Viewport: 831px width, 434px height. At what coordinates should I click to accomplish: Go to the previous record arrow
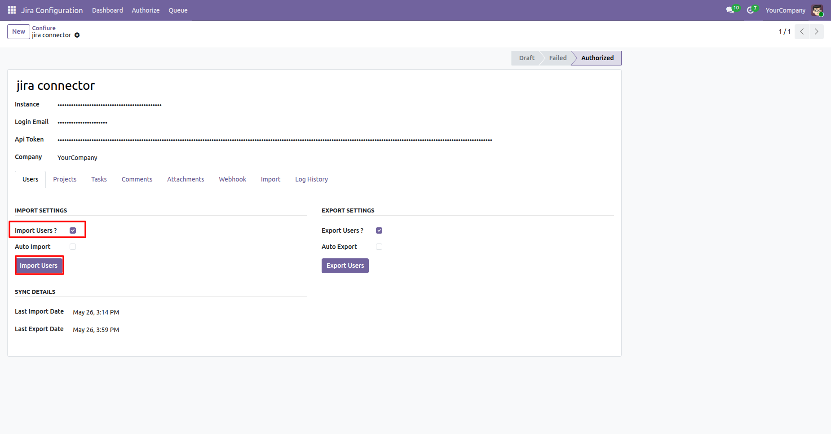coord(802,31)
